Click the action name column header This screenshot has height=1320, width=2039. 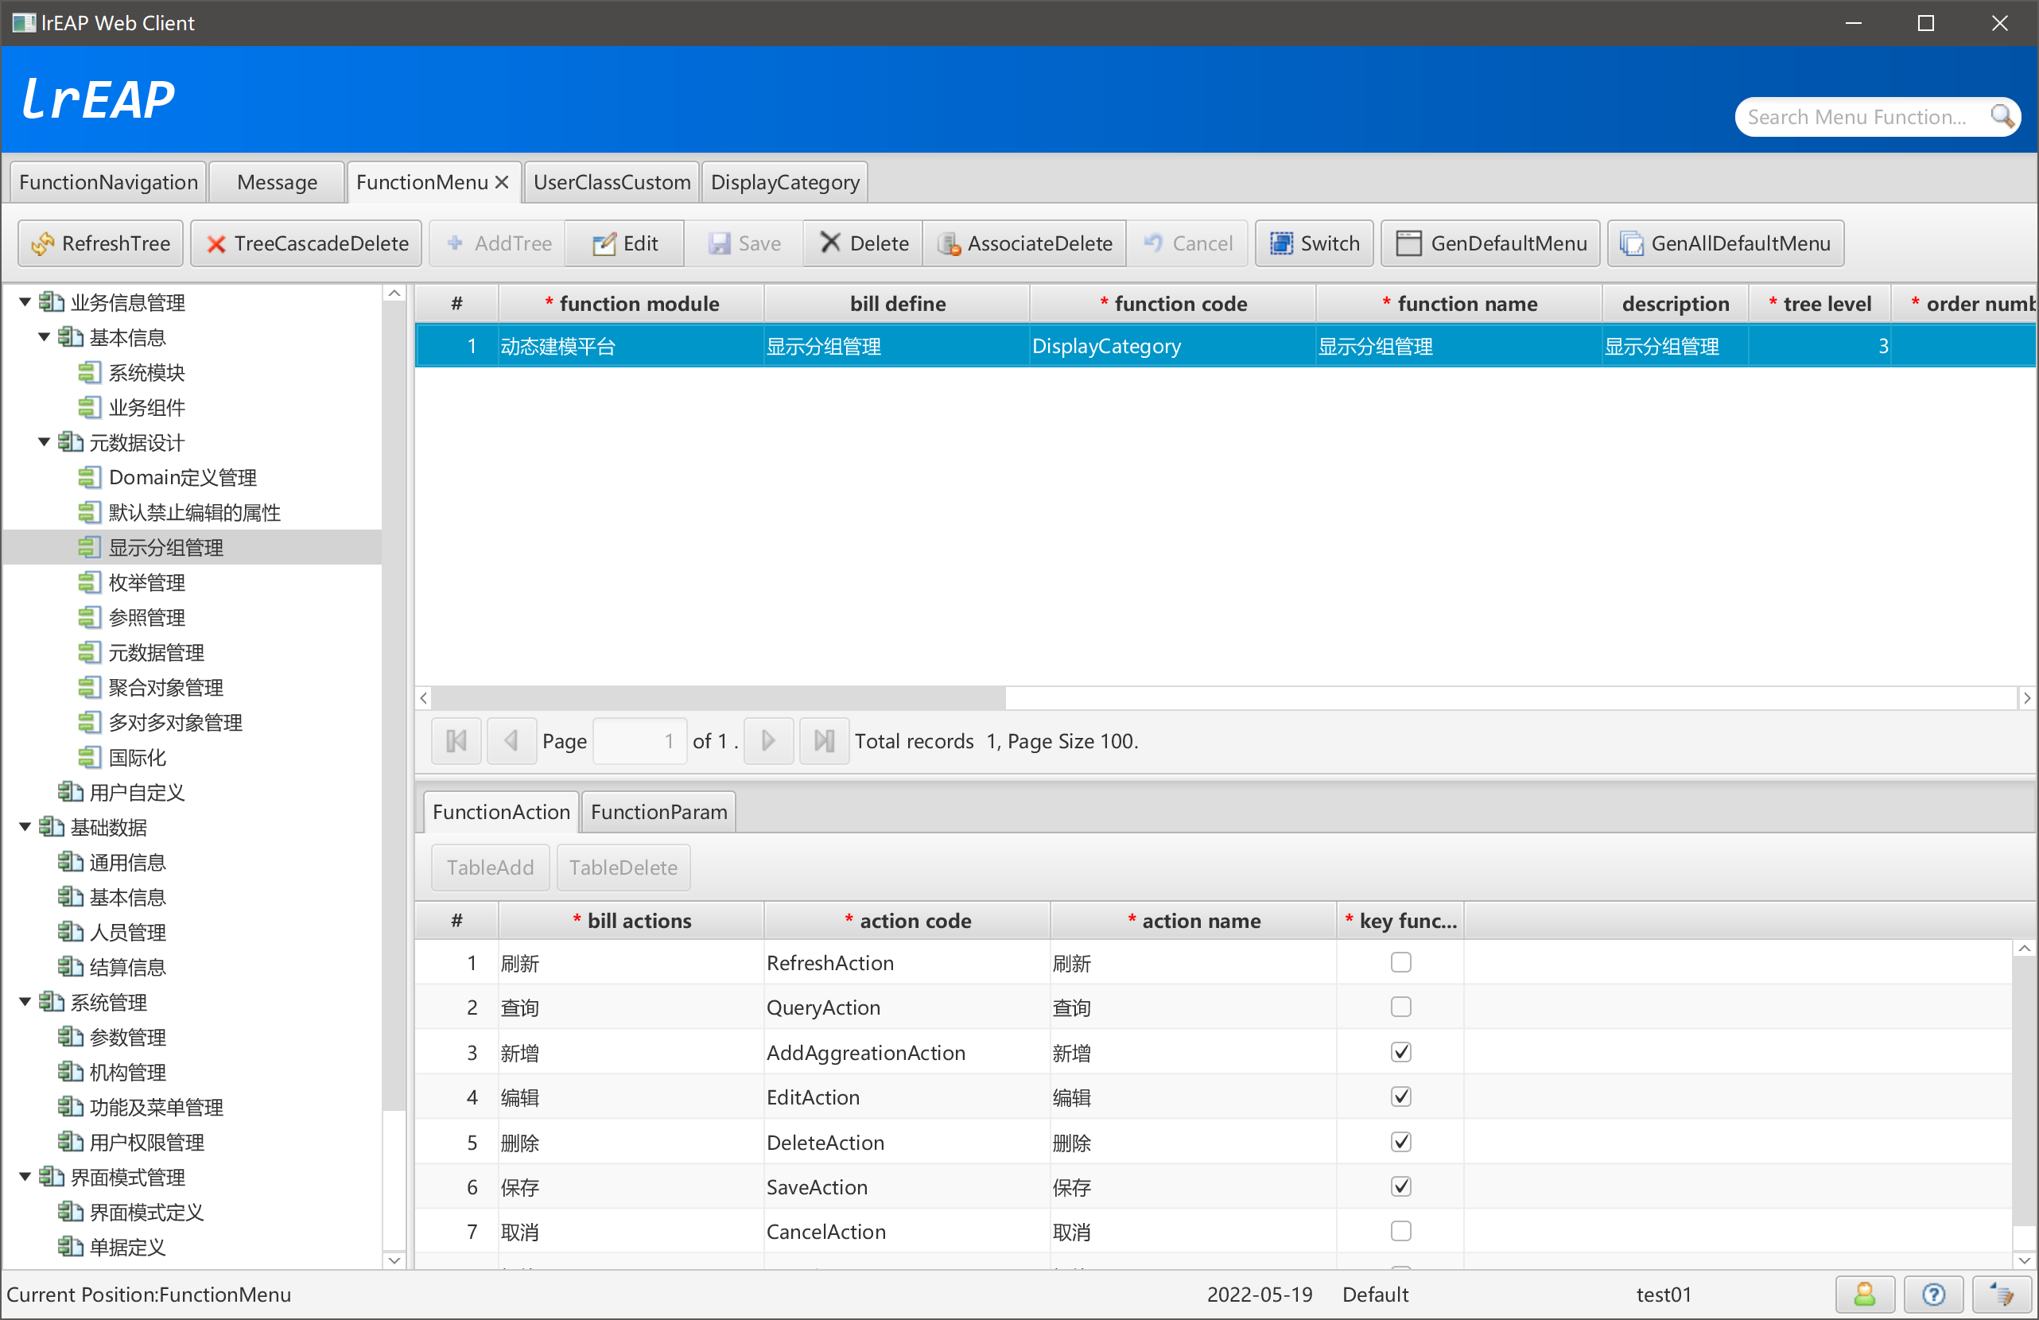click(x=1193, y=921)
